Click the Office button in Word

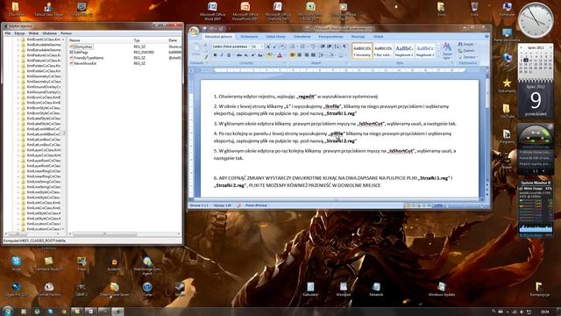[x=195, y=32]
